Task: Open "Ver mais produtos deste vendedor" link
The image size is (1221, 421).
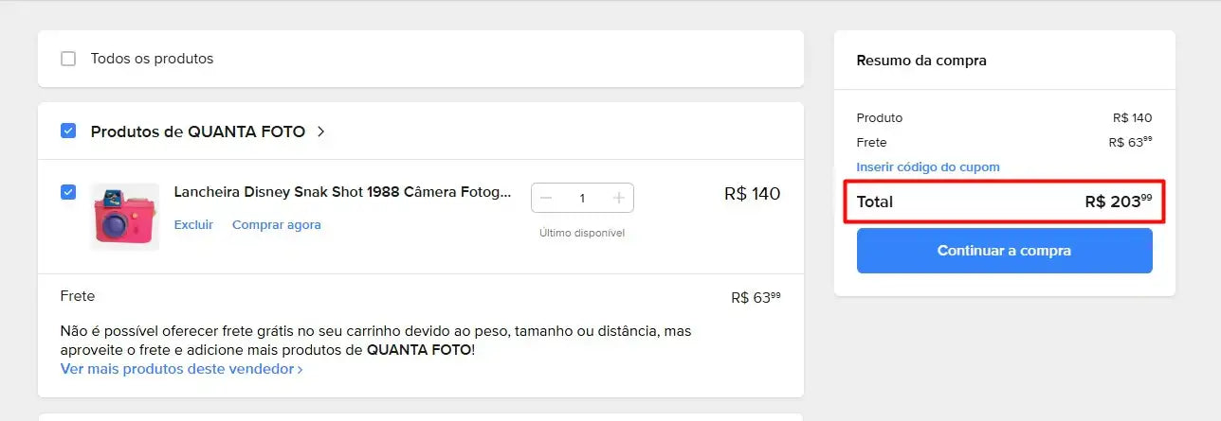Action: [177, 368]
